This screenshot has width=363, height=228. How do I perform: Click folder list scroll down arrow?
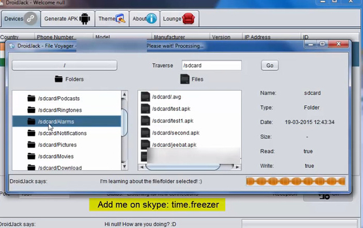point(124,166)
